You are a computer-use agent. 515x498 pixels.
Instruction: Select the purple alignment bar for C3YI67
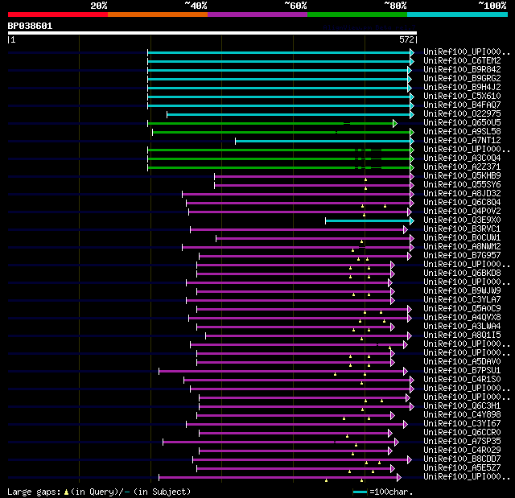tap(295, 425)
